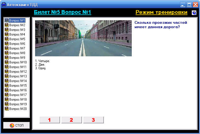Choose answer button 1

pyautogui.click(x=50, y=120)
